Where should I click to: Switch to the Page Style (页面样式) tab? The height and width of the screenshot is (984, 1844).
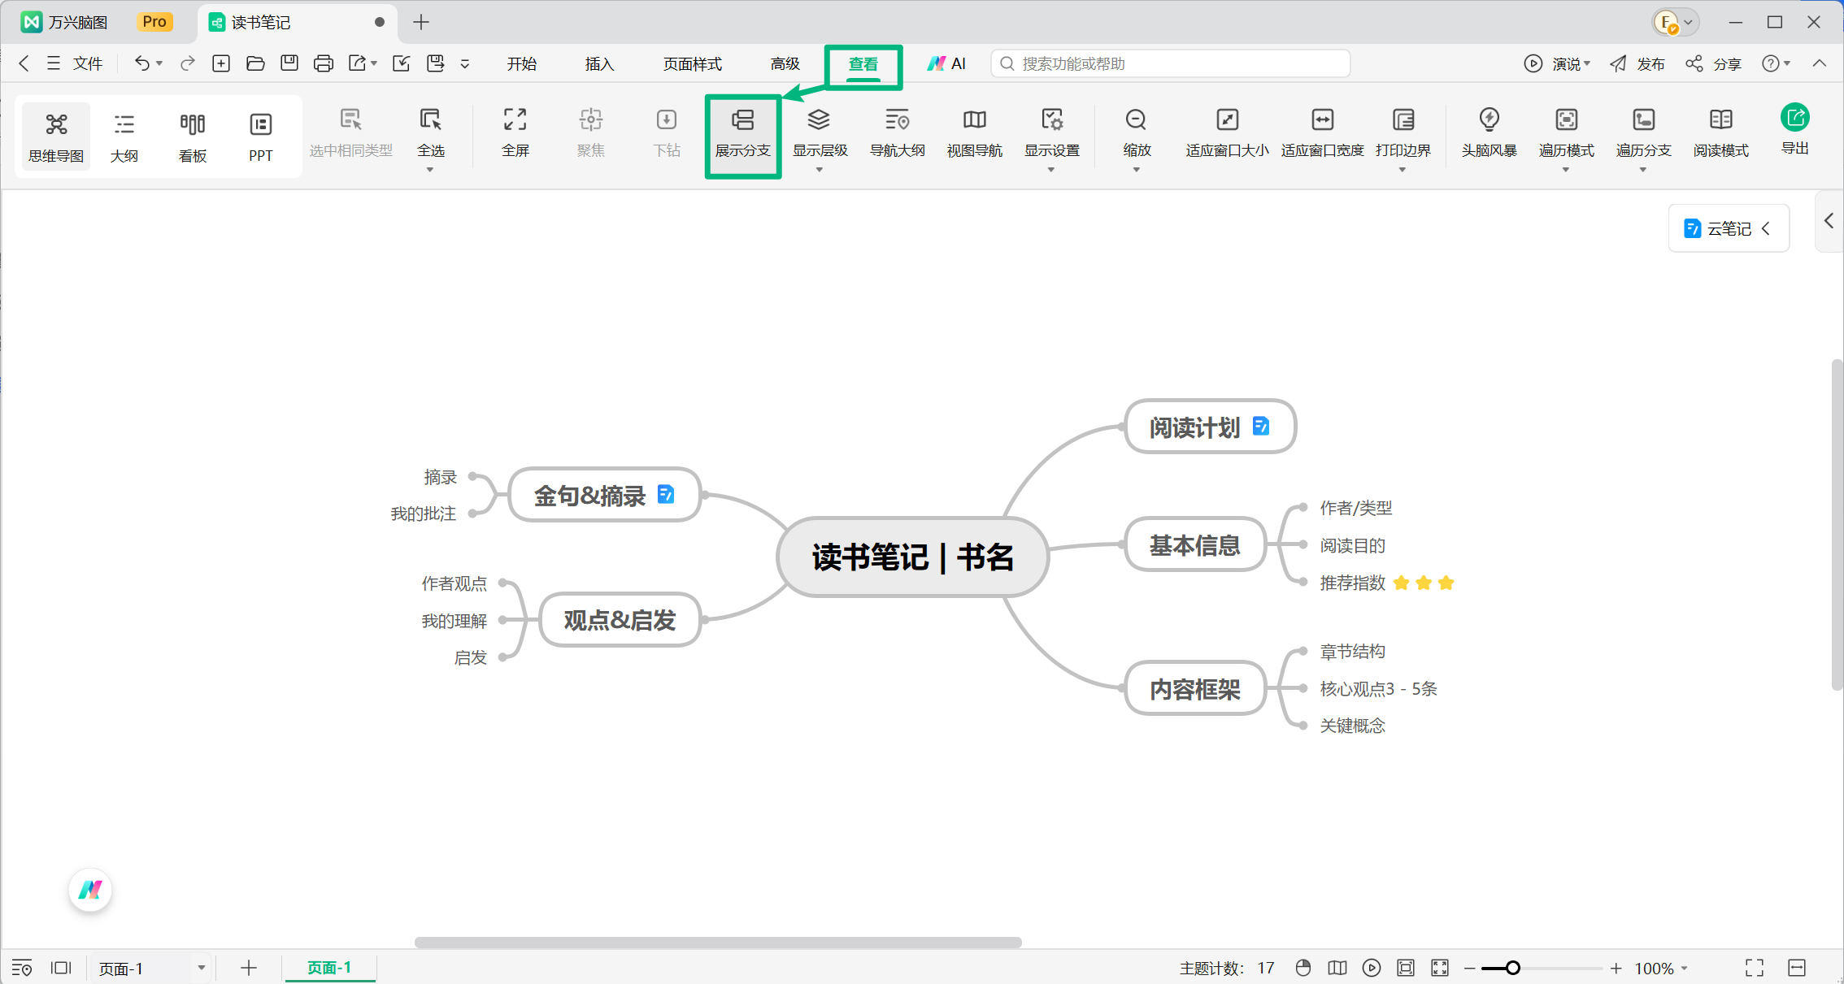click(x=692, y=63)
